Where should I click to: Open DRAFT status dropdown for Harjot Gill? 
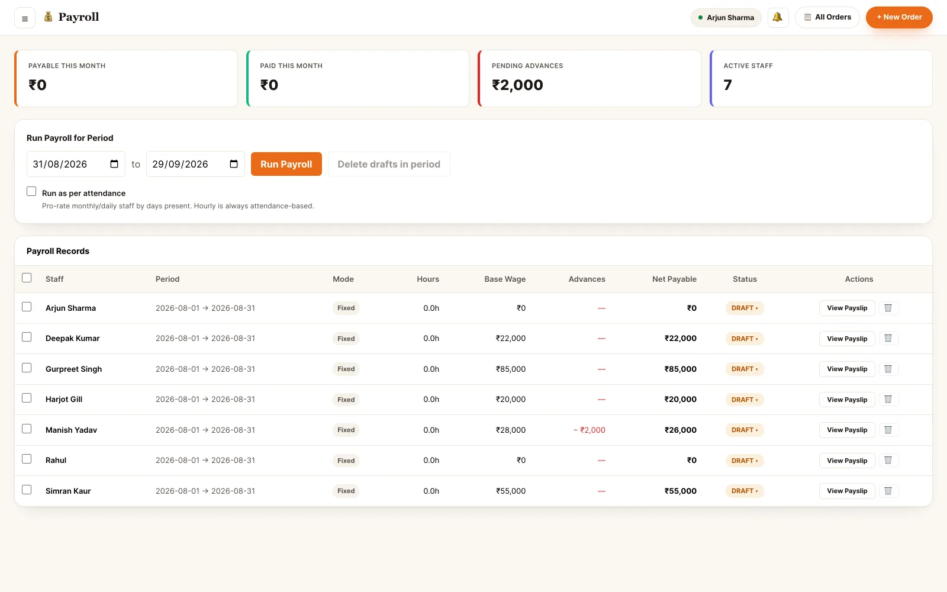click(745, 400)
